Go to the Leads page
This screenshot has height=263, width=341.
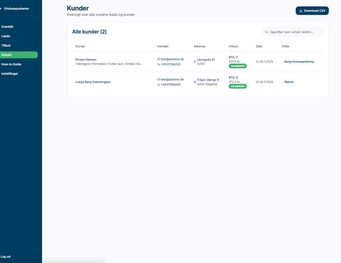[x=6, y=36]
